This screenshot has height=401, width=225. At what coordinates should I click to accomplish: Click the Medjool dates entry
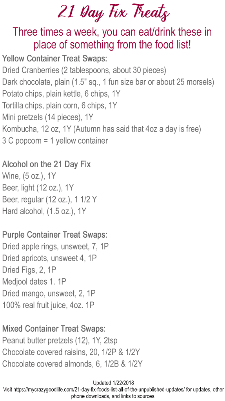tap(34, 282)
